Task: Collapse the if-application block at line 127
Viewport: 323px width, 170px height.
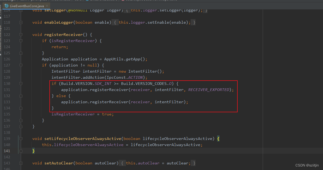Action: tap(21, 65)
